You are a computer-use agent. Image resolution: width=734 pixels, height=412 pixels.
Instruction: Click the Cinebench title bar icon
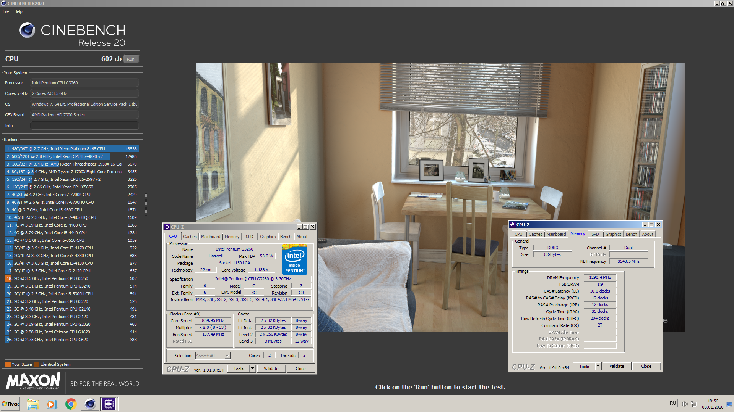4,3
